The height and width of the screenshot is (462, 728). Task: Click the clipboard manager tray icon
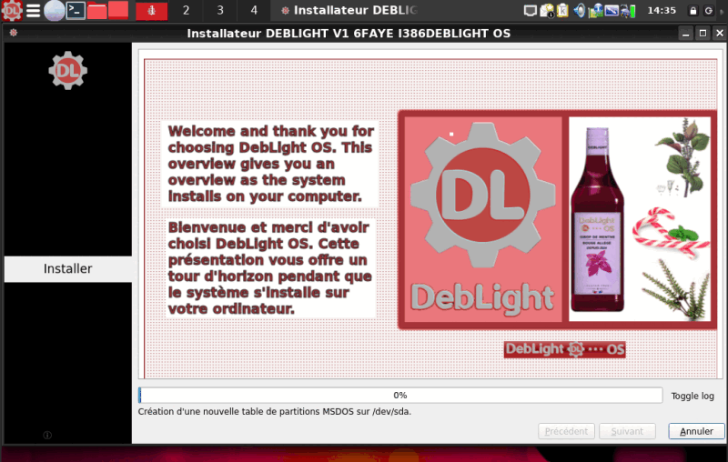pos(563,11)
